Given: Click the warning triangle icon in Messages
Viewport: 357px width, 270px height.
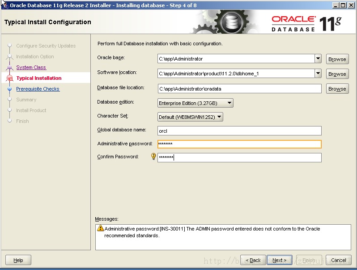Looking at the screenshot, I should [x=100, y=228].
